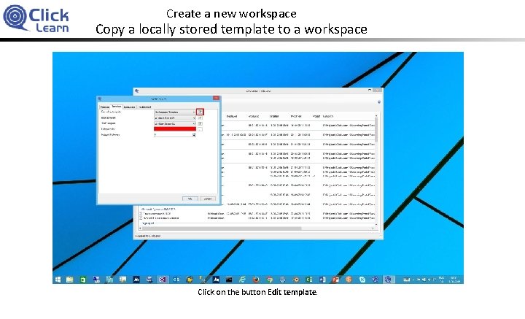
Task: Click edit icon beside the second template dropdown
Action: pyautogui.click(x=200, y=118)
